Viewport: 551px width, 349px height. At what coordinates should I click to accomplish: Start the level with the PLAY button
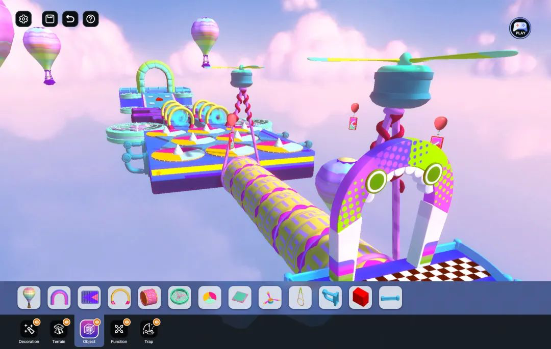click(520, 28)
